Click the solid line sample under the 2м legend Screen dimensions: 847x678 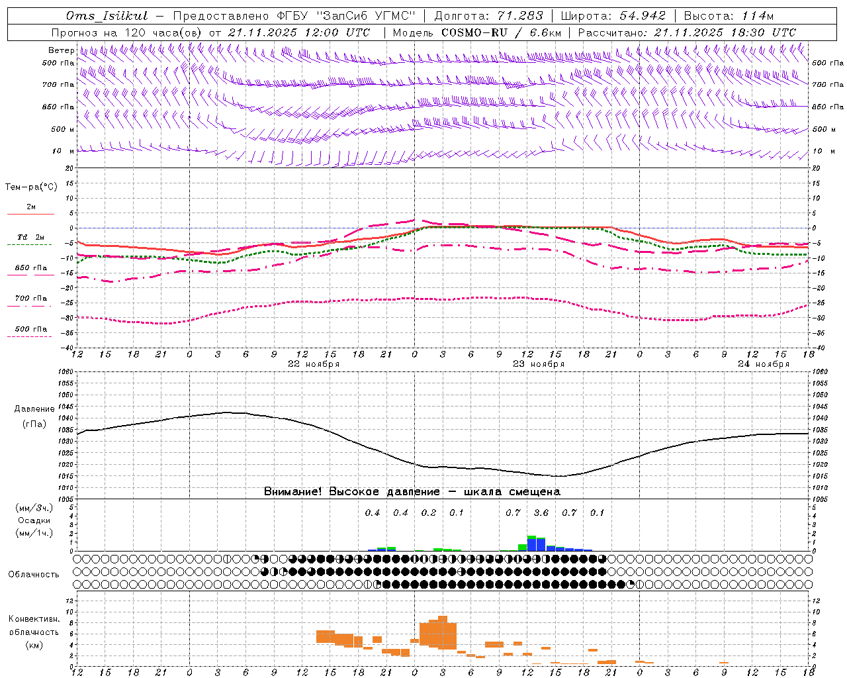click(30, 214)
